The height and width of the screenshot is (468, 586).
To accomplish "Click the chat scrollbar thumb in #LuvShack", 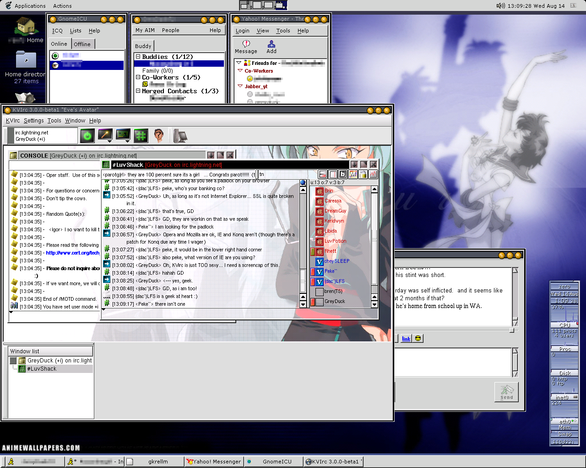I will [x=303, y=281].
